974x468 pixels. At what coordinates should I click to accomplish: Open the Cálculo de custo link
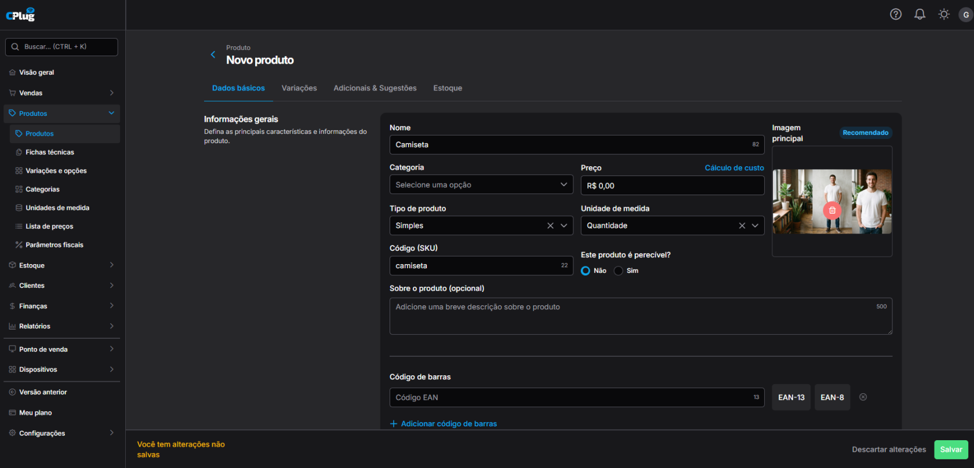pyautogui.click(x=734, y=168)
